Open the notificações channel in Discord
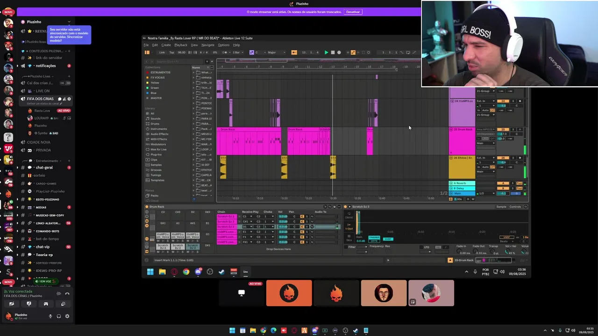Viewport: 598px width, 336px height. click(x=46, y=66)
